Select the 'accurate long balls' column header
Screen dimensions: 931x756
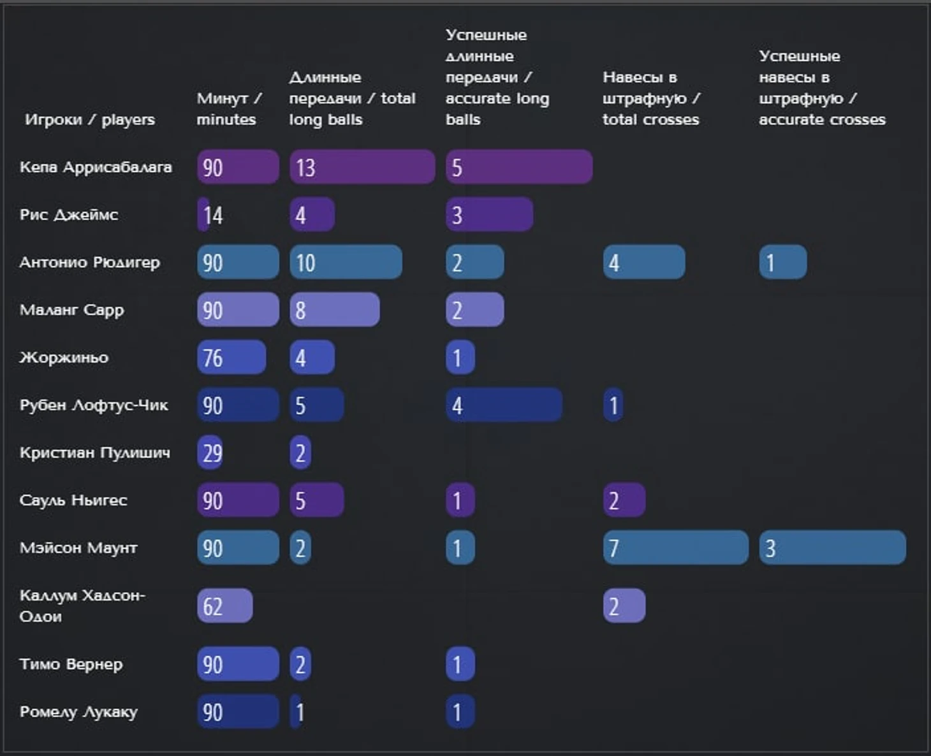point(497,77)
